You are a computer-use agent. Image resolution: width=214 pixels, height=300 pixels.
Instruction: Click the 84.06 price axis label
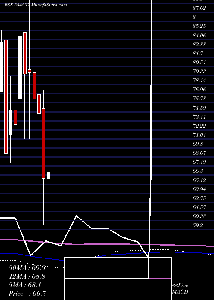click(199, 35)
